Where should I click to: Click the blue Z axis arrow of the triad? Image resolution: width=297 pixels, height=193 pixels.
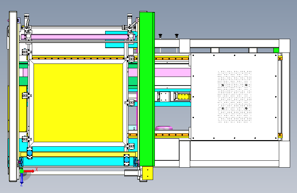click(22, 178)
